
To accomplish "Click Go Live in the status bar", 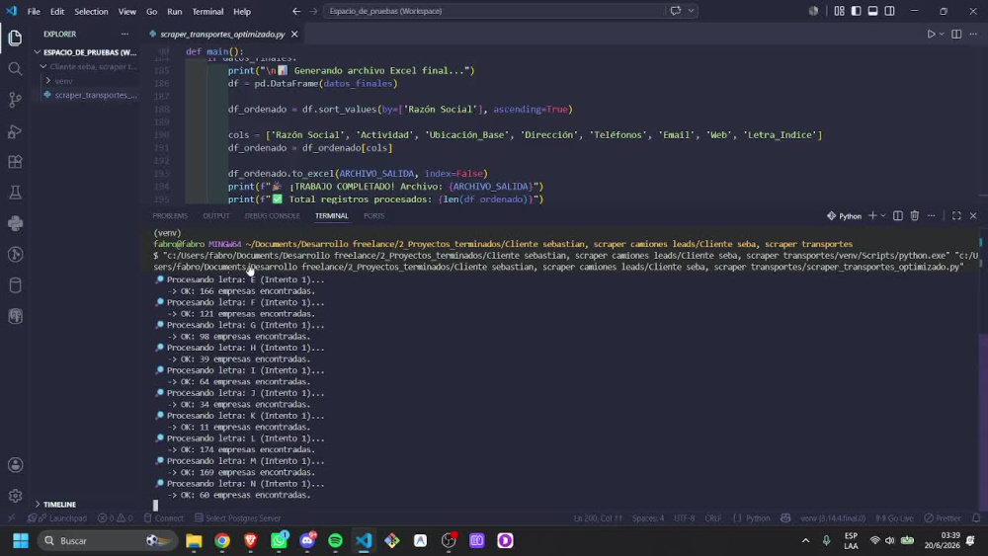I will pos(895,518).
